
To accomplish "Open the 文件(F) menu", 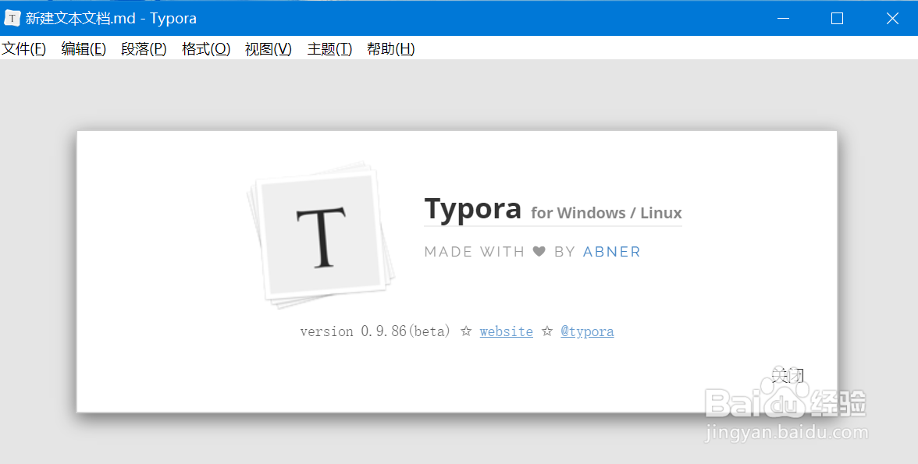I will [24, 48].
